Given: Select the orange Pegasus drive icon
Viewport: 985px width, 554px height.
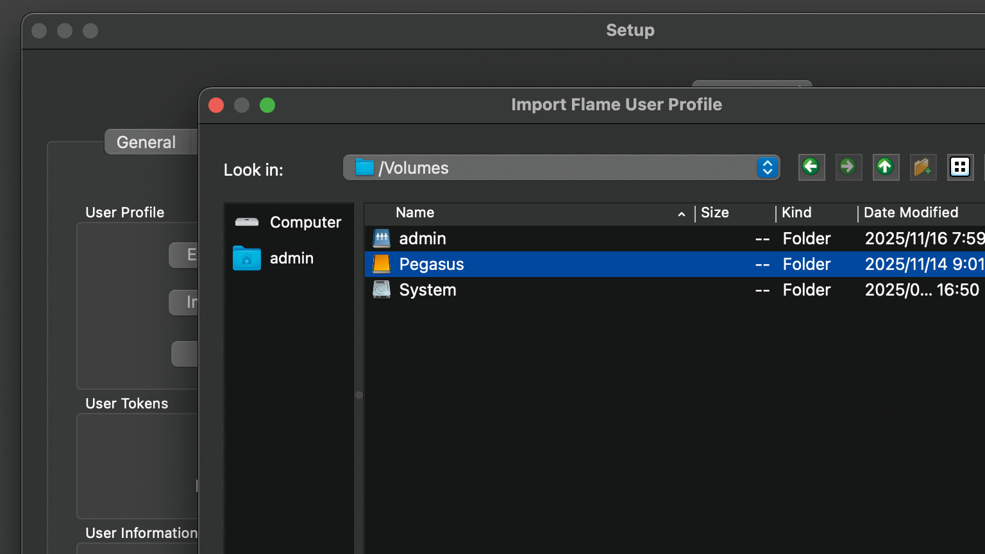Looking at the screenshot, I should tap(382, 264).
